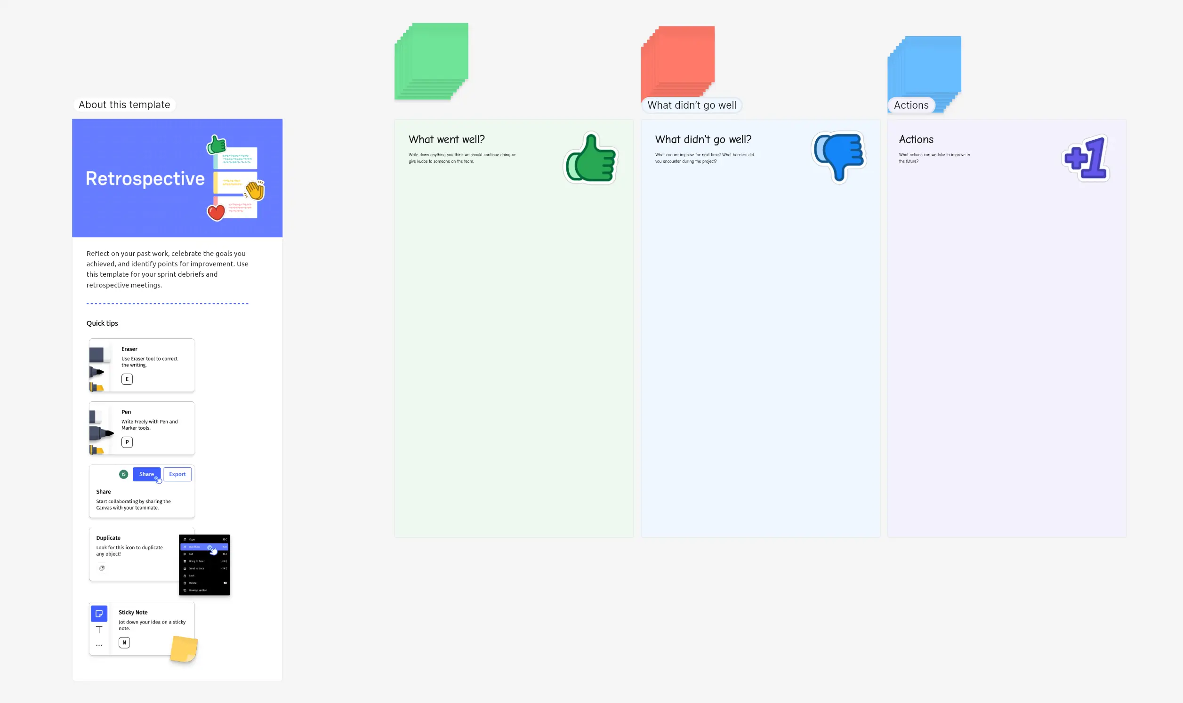Screen dimensions: 1183x703
Task: Click the lock icon in the context menu
Action: coord(185,575)
